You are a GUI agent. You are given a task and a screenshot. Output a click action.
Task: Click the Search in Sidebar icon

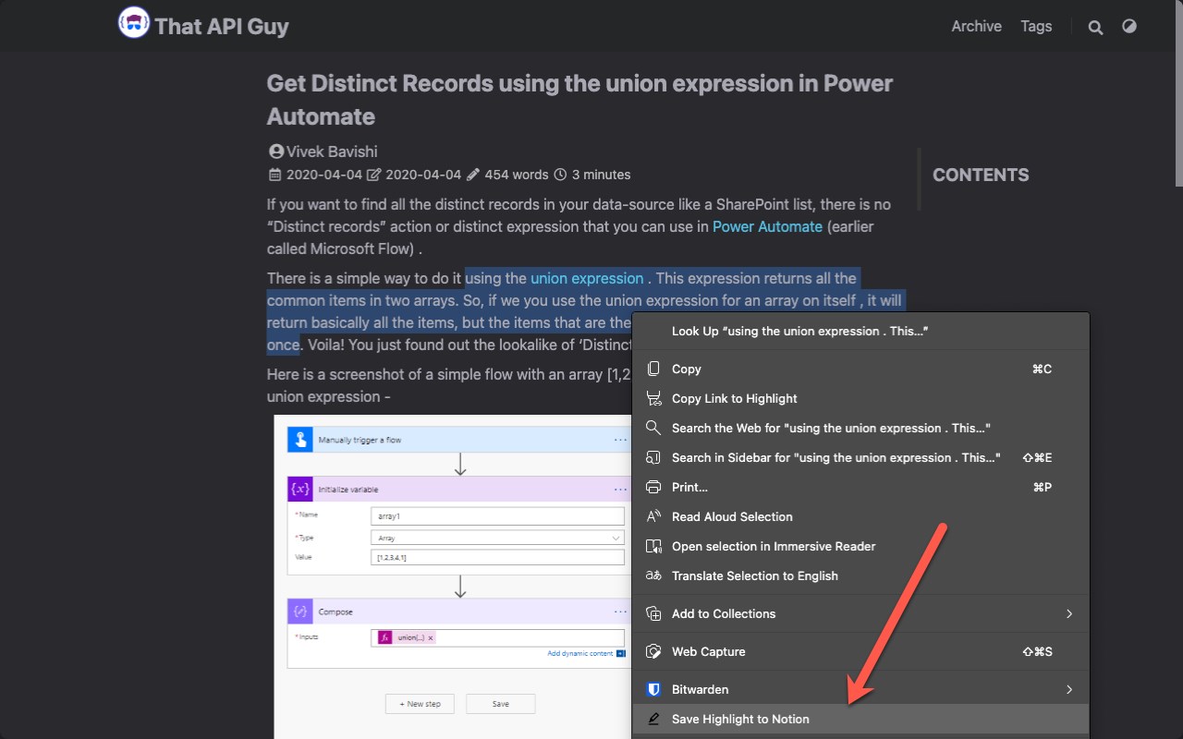point(653,457)
